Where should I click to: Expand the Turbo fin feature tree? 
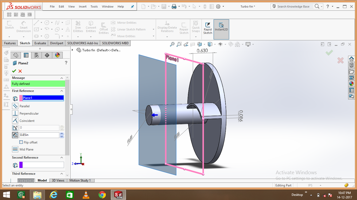(x=73, y=50)
